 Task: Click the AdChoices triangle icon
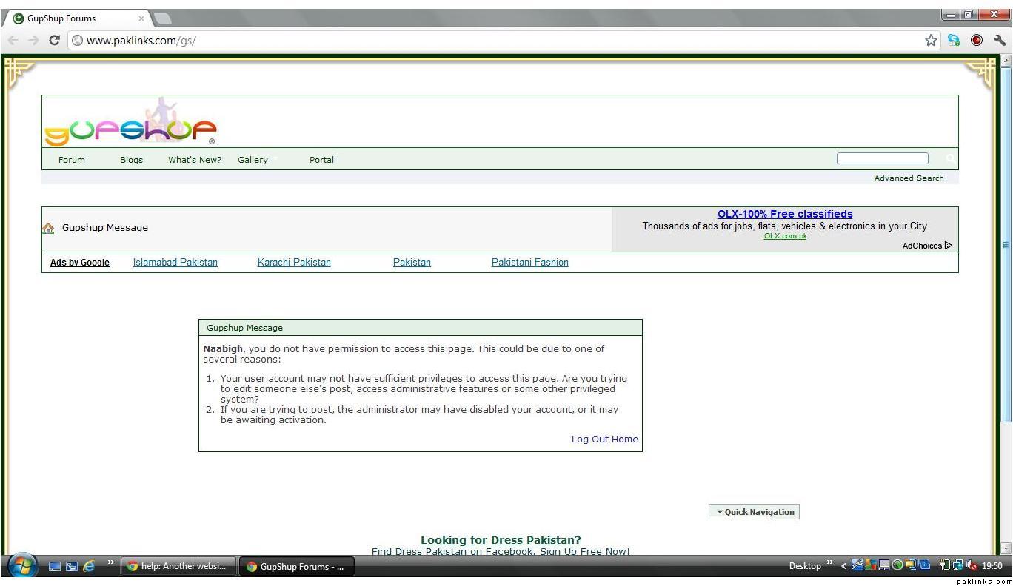pyautogui.click(x=949, y=246)
